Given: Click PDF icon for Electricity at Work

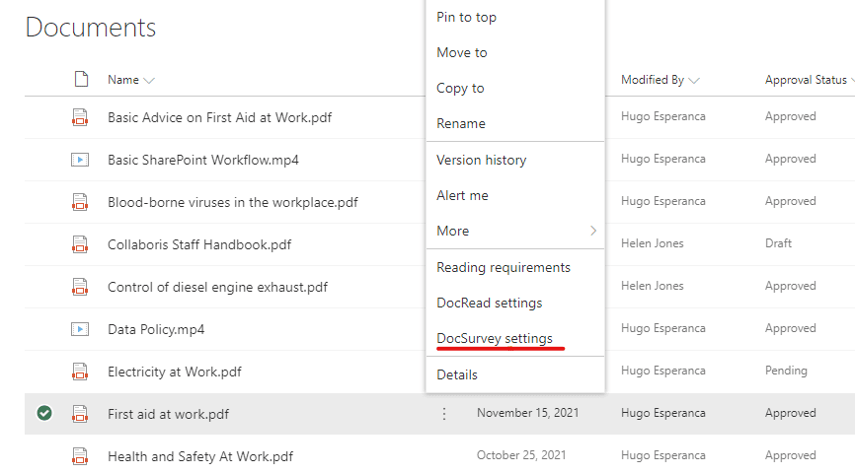Looking at the screenshot, I should tap(80, 372).
